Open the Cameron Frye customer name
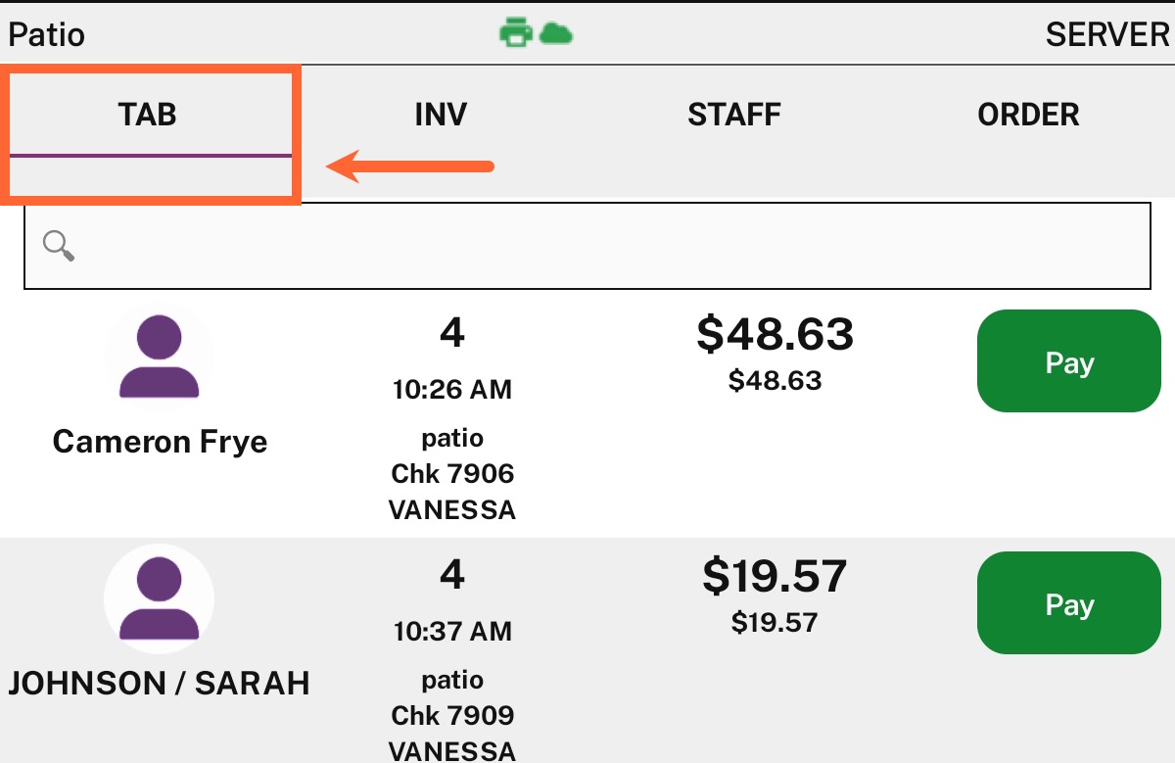The height and width of the screenshot is (763, 1175). pos(160,442)
